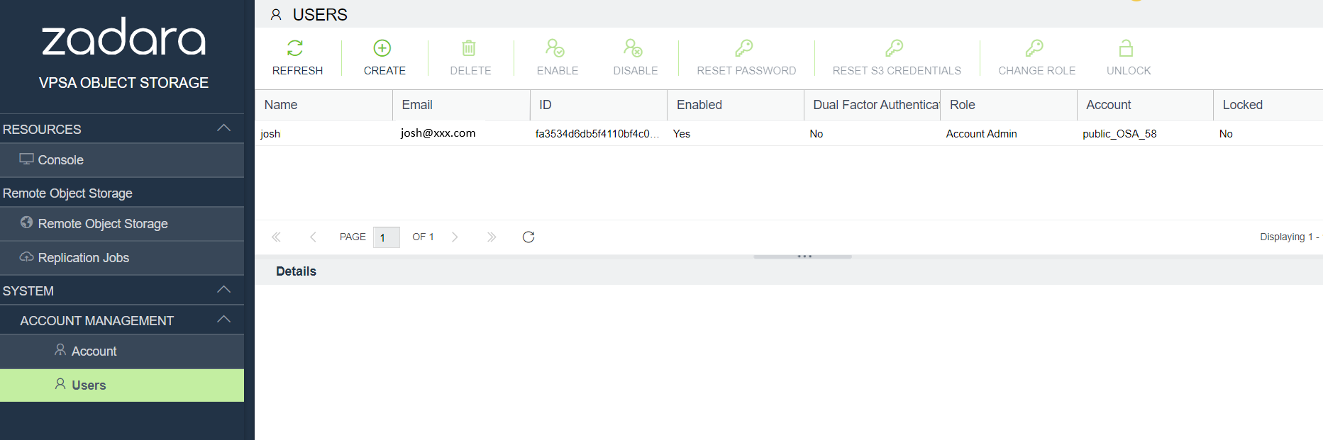
Task: Sort by the Locked column header
Action: tap(1268, 105)
